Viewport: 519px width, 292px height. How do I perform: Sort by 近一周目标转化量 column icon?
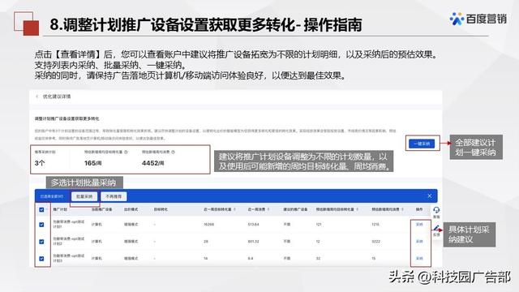(234, 209)
